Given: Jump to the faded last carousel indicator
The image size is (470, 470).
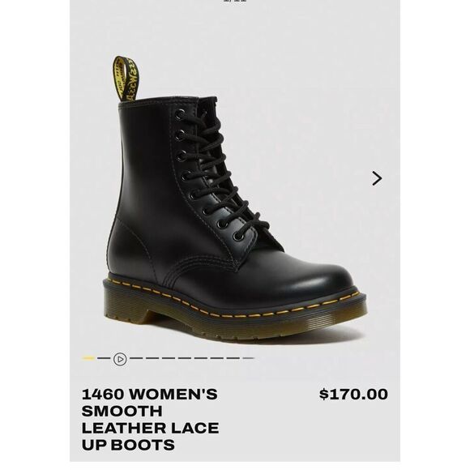Looking at the screenshot, I should point(249,358).
